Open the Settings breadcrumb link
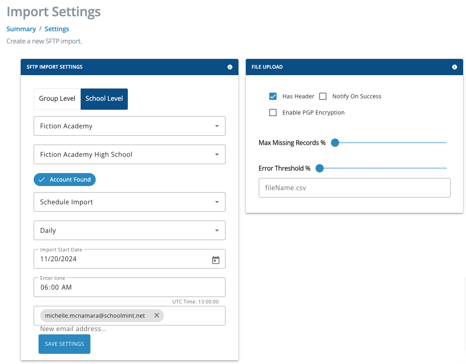The height and width of the screenshot is (364, 466). (57, 29)
